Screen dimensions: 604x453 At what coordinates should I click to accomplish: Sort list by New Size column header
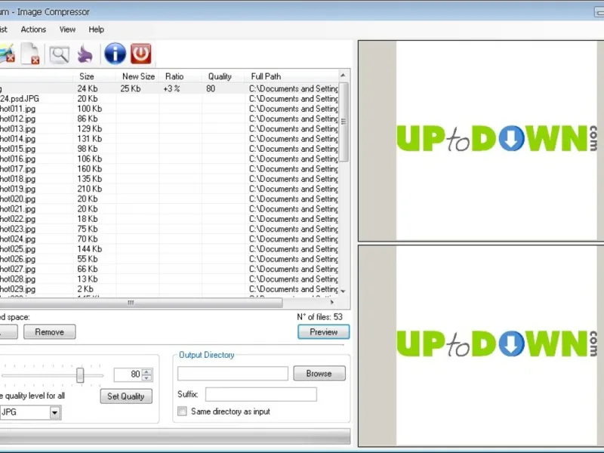coord(138,76)
